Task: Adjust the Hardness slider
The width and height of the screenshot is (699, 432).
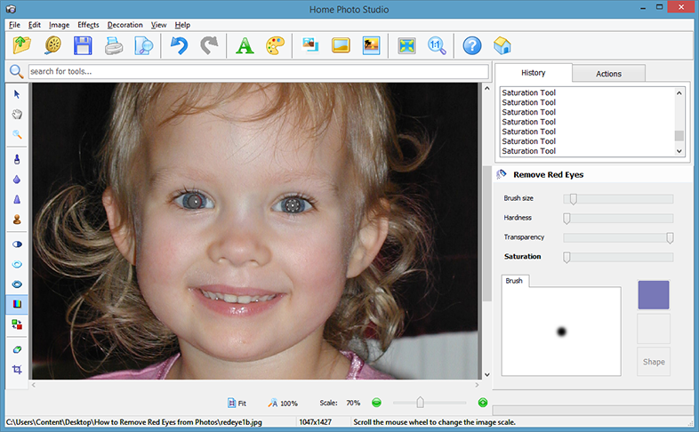Action: pos(618,219)
